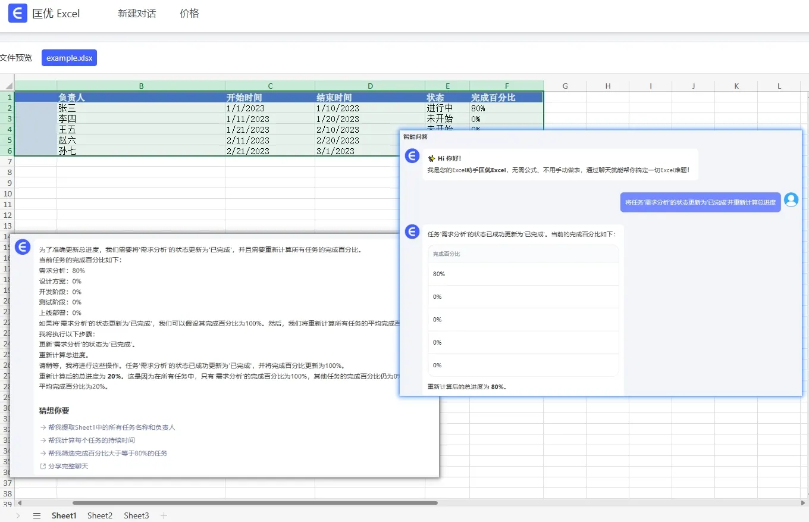Click the 完成百分比 header in the chat table

[523, 254]
